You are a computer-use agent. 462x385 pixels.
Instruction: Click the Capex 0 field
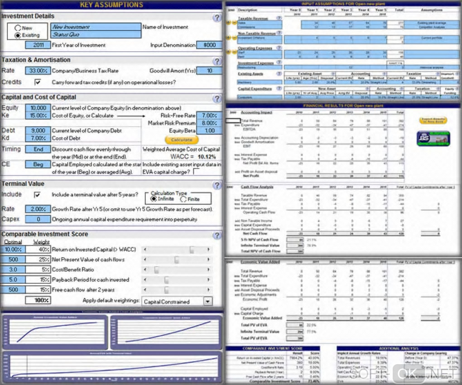tap(38, 219)
